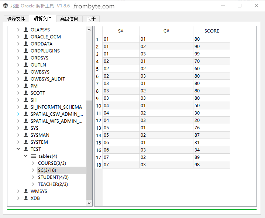Viewport: 265px width, 218px height.
Task: Click the SYSMAN user icon
Action: pos(26,135)
